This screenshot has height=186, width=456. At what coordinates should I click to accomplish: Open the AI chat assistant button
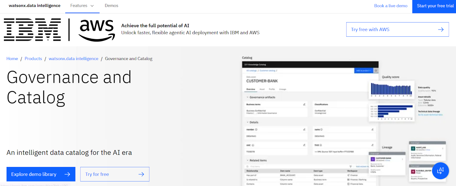tap(440, 171)
